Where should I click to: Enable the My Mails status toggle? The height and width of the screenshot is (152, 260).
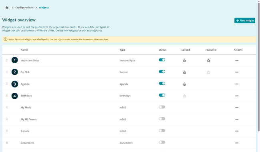[162, 107]
